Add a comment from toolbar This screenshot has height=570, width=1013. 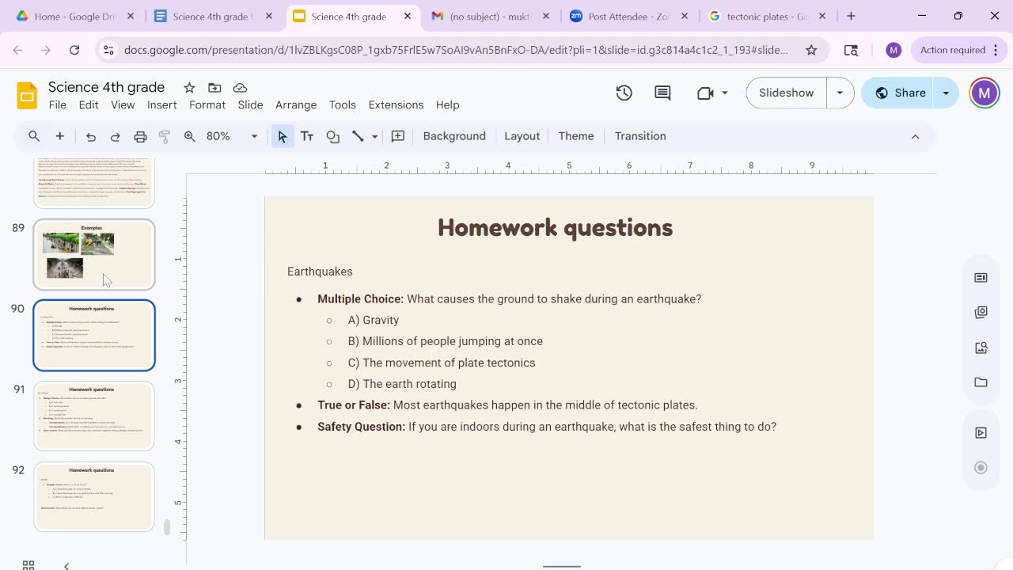click(x=398, y=136)
